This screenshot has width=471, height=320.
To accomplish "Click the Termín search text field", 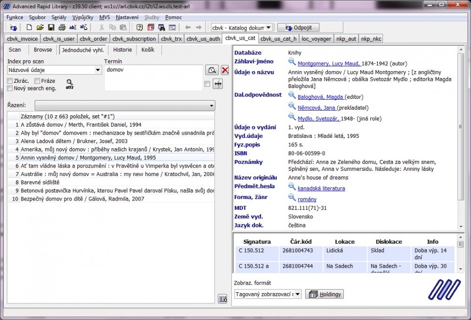I will click(153, 77).
